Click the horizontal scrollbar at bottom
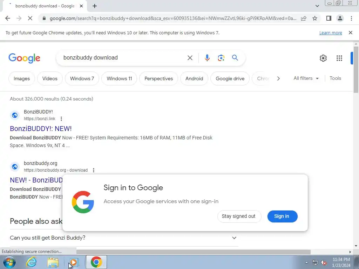 point(193,251)
